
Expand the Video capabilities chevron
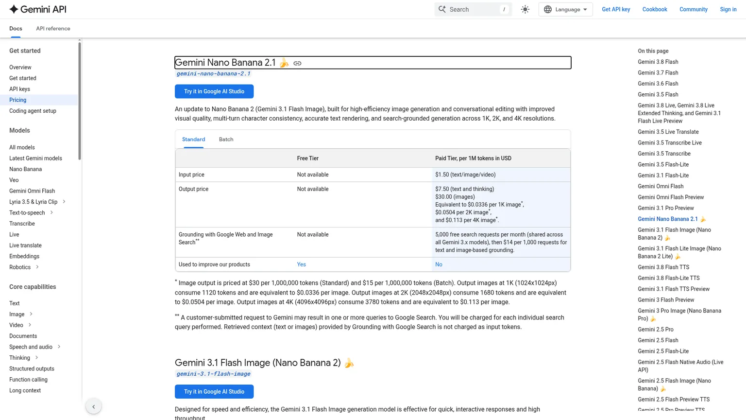pos(30,325)
